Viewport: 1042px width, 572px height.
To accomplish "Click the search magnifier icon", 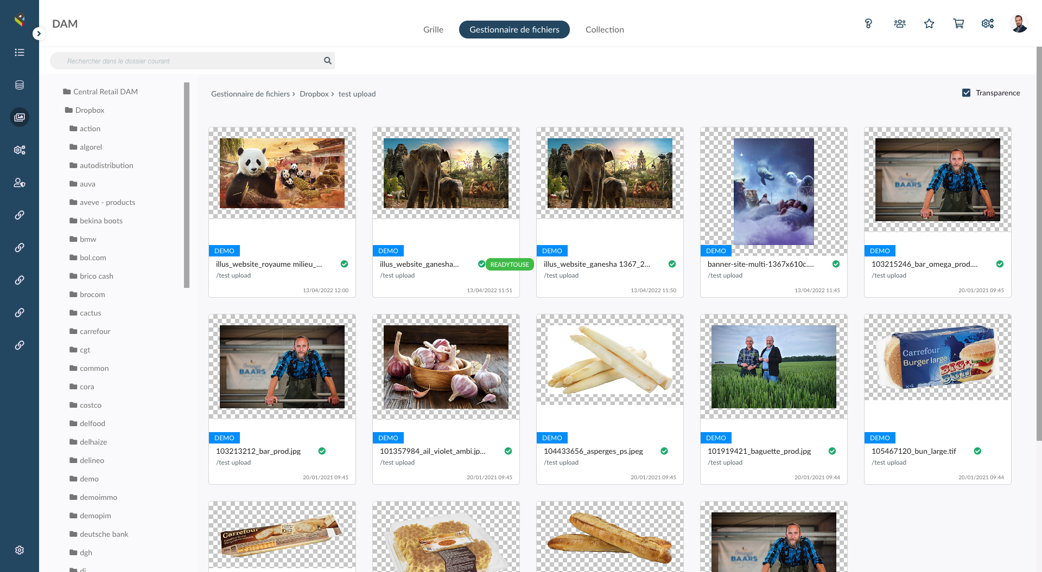I will tap(328, 61).
